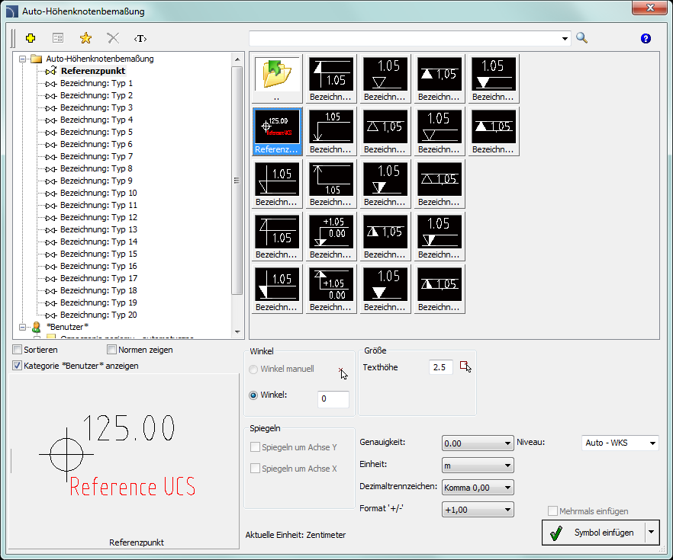This screenshot has width=673, height=560.
Task: Toggle the Normen zeigen checkbox
Action: click(x=112, y=350)
